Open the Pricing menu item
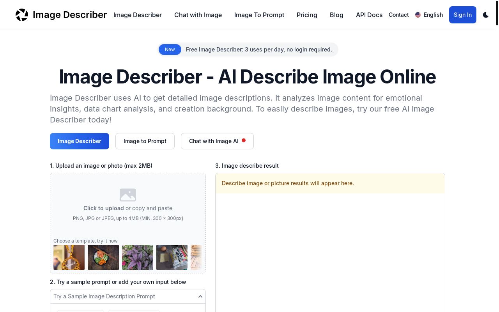The image size is (499, 312). coord(307,15)
